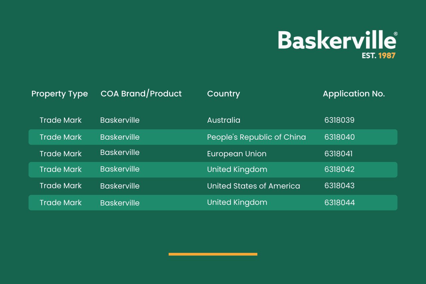This screenshot has width=426, height=284.
Task: Select the Australia country cell
Action: click(x=224, y=120)
